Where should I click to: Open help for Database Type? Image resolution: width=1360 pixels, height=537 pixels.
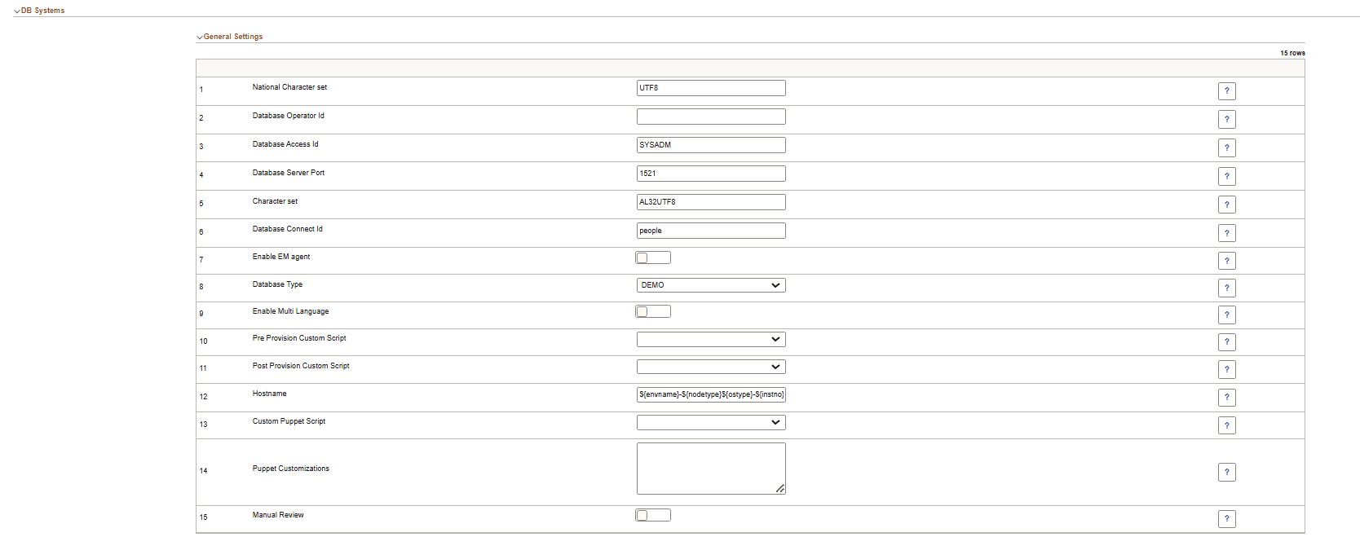(1226, 288)
